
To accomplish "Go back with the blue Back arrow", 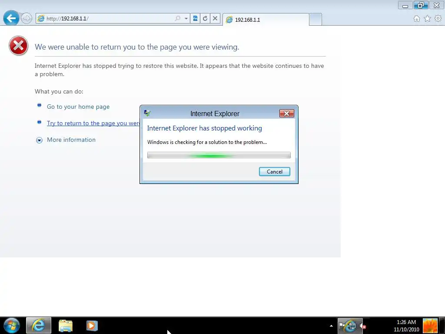I will click(x=11, y=18).
